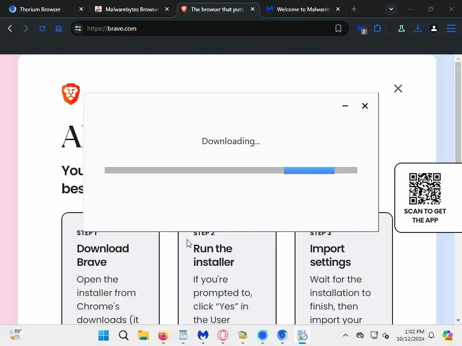Open Malwarebytes from the taskbar
The image size is (462, 346).
point(203,335)
